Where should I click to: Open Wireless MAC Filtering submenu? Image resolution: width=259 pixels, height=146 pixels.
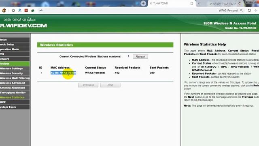tap(15, 78)
